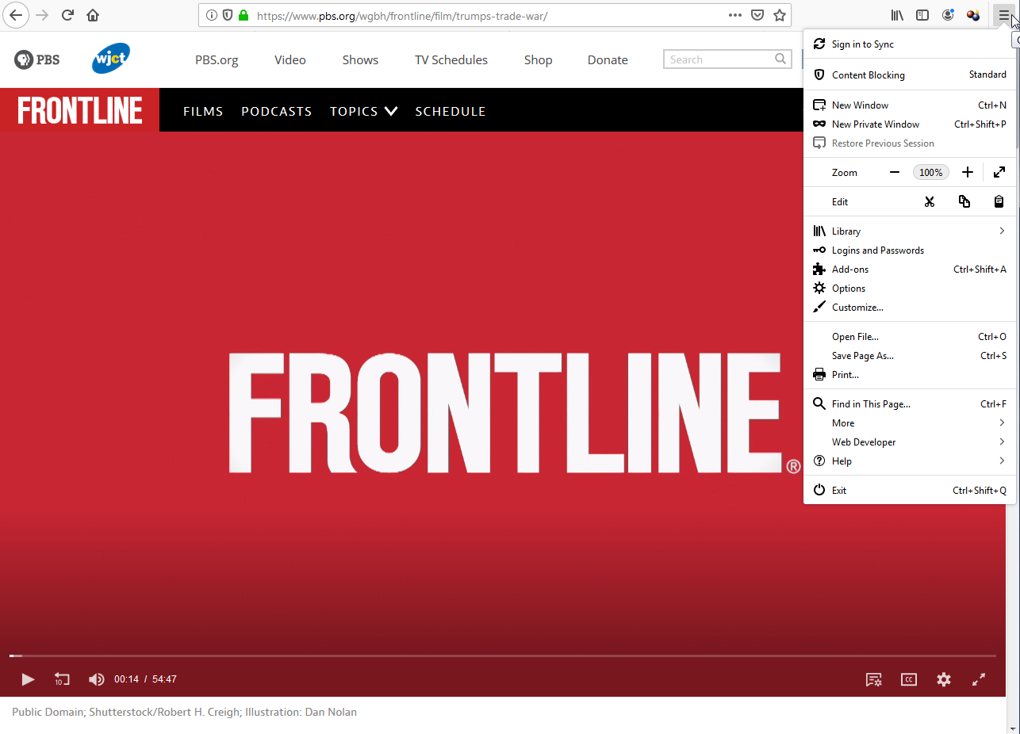The width and height of the screenshot is (1020, 734).
Task: Play the video
Action: pos(28,679)
